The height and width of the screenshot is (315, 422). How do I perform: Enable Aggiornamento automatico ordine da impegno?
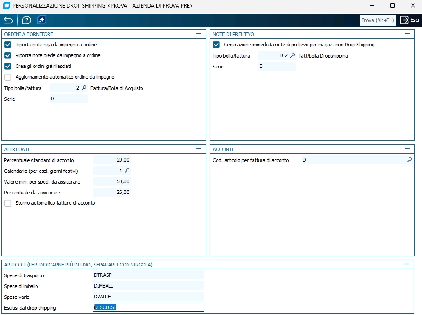pos(8,77)
